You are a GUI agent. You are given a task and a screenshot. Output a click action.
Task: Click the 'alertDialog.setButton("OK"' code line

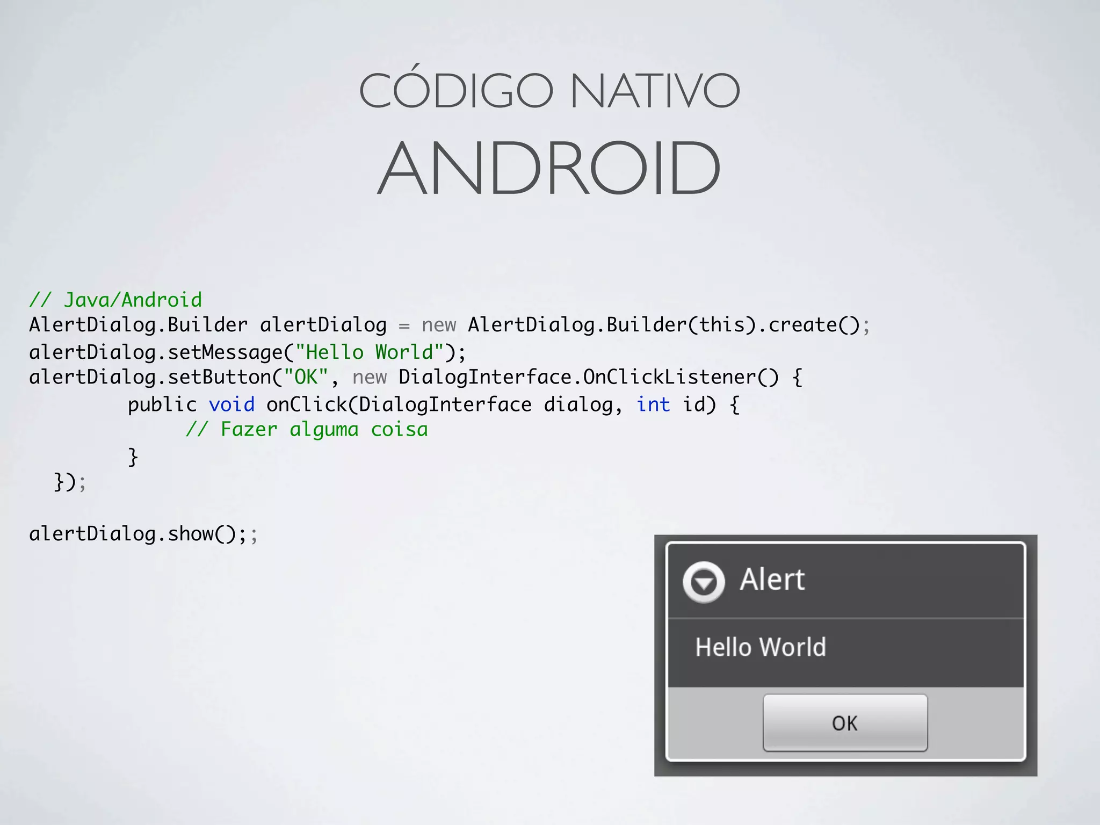coord(416,378)
